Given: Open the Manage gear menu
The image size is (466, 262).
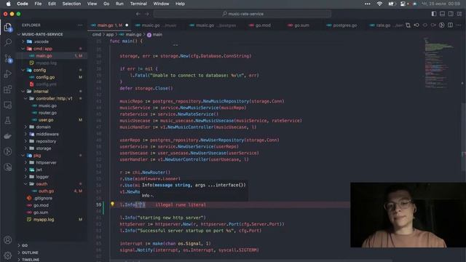Looking at the screenshot, I should point(8,255).
